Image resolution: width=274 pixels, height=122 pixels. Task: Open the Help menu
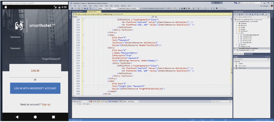coord(129,6)
